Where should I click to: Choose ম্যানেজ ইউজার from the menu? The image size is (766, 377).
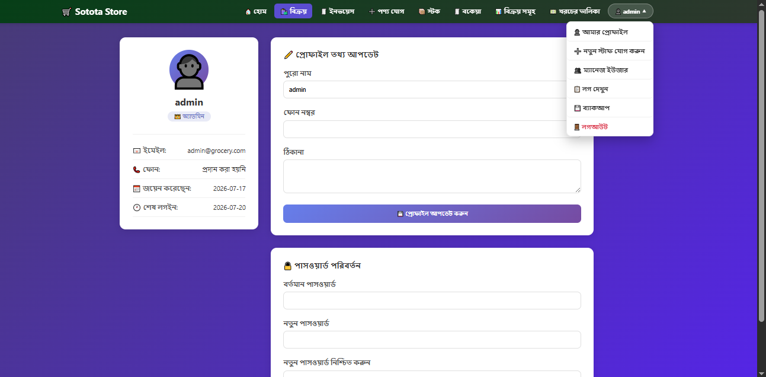point(610,70)
